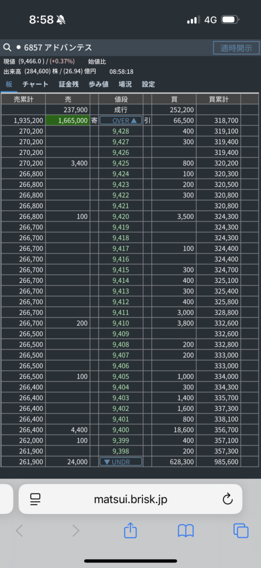Select the 設定 tab

(148, 84)
